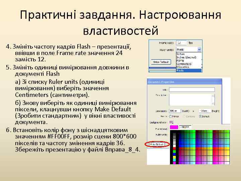The image size is (241, 181).
Task: Select the highlighted Pixels list entry
Action: tap(189, 70)
